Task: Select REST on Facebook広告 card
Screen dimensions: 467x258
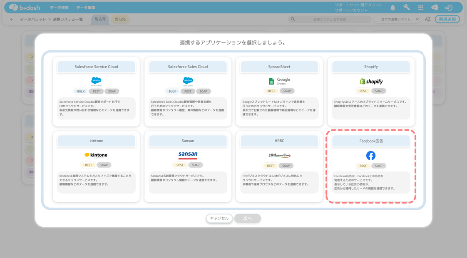Action: [363, 166]
